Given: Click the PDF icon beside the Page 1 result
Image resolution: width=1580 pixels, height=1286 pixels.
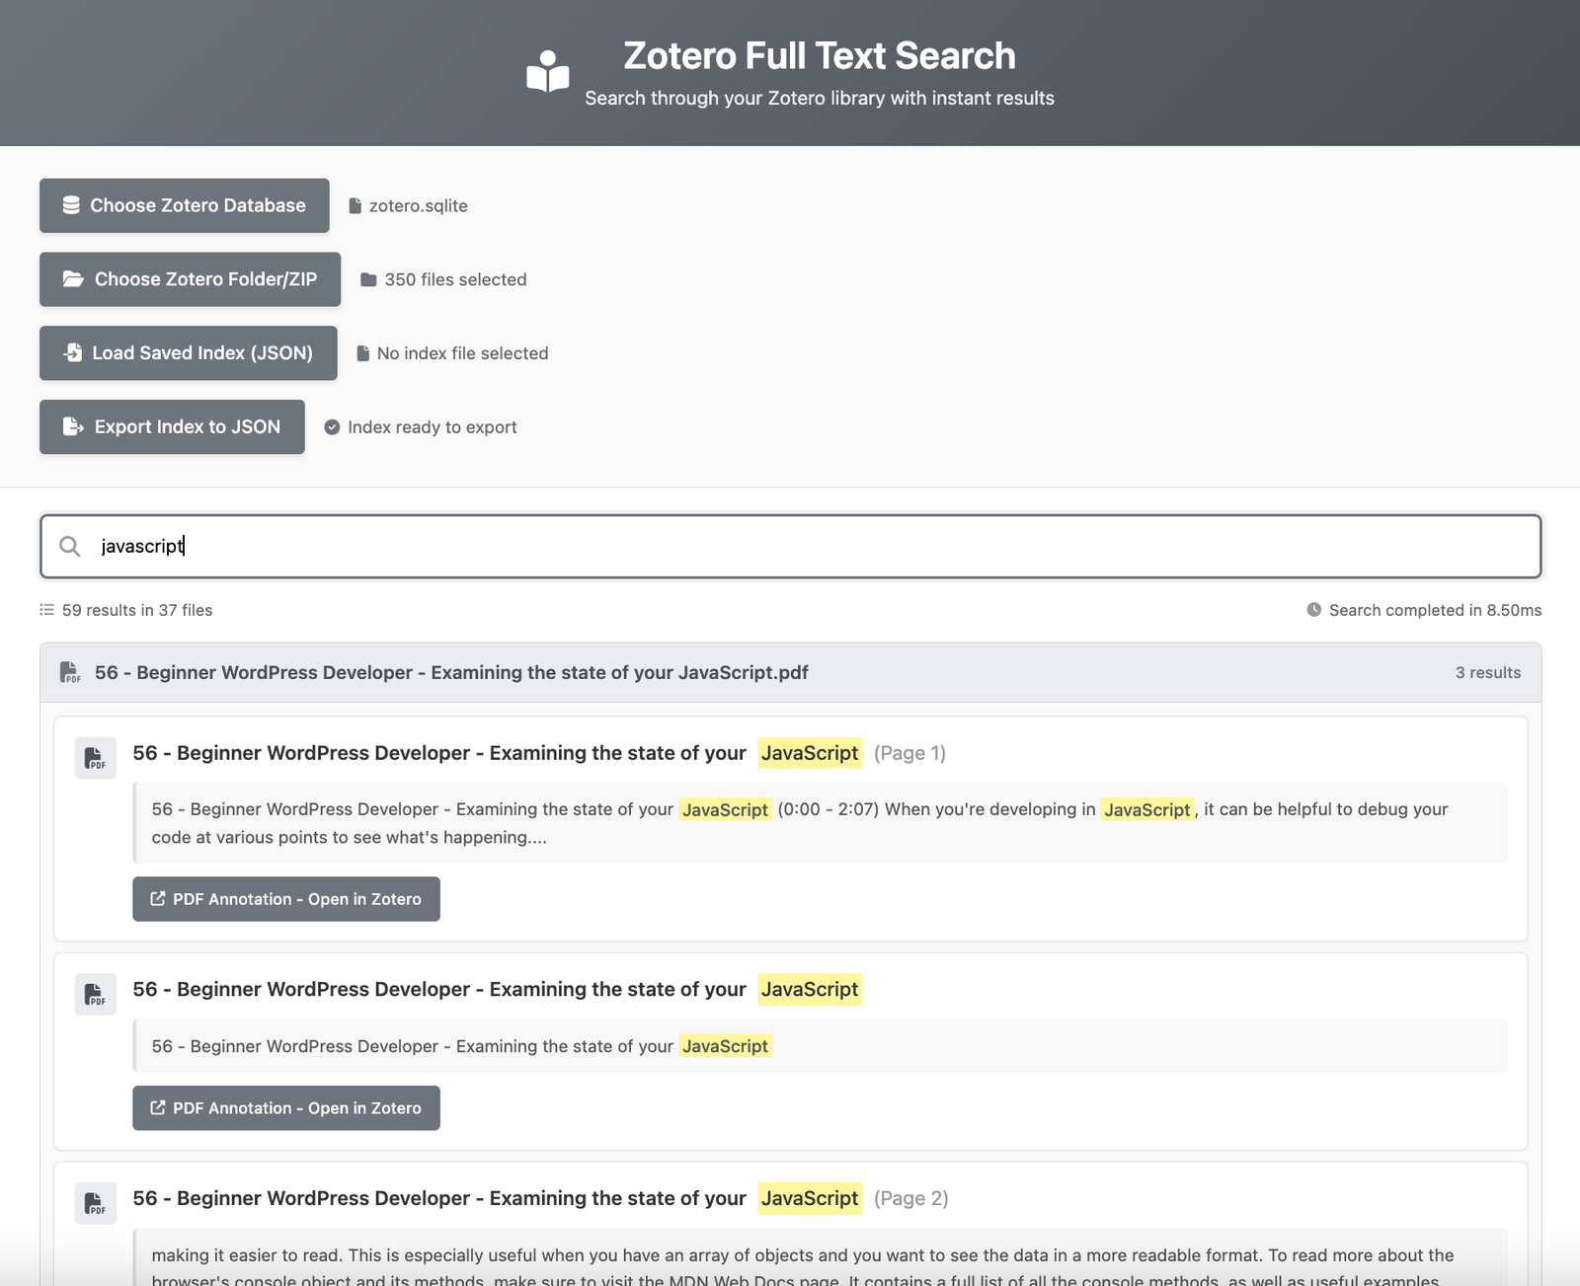Looking at the screenshot, I should tap(96, 758).
